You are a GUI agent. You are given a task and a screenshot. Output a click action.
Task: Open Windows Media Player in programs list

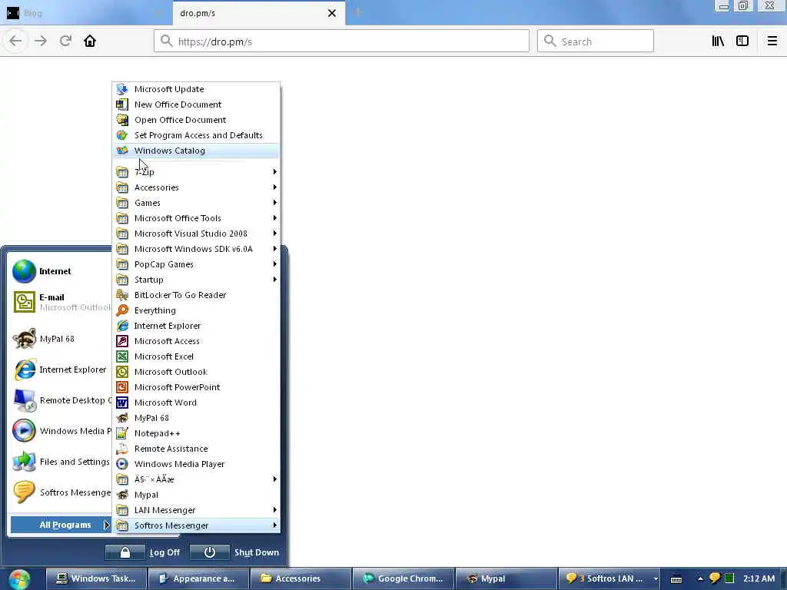[196, 464]
